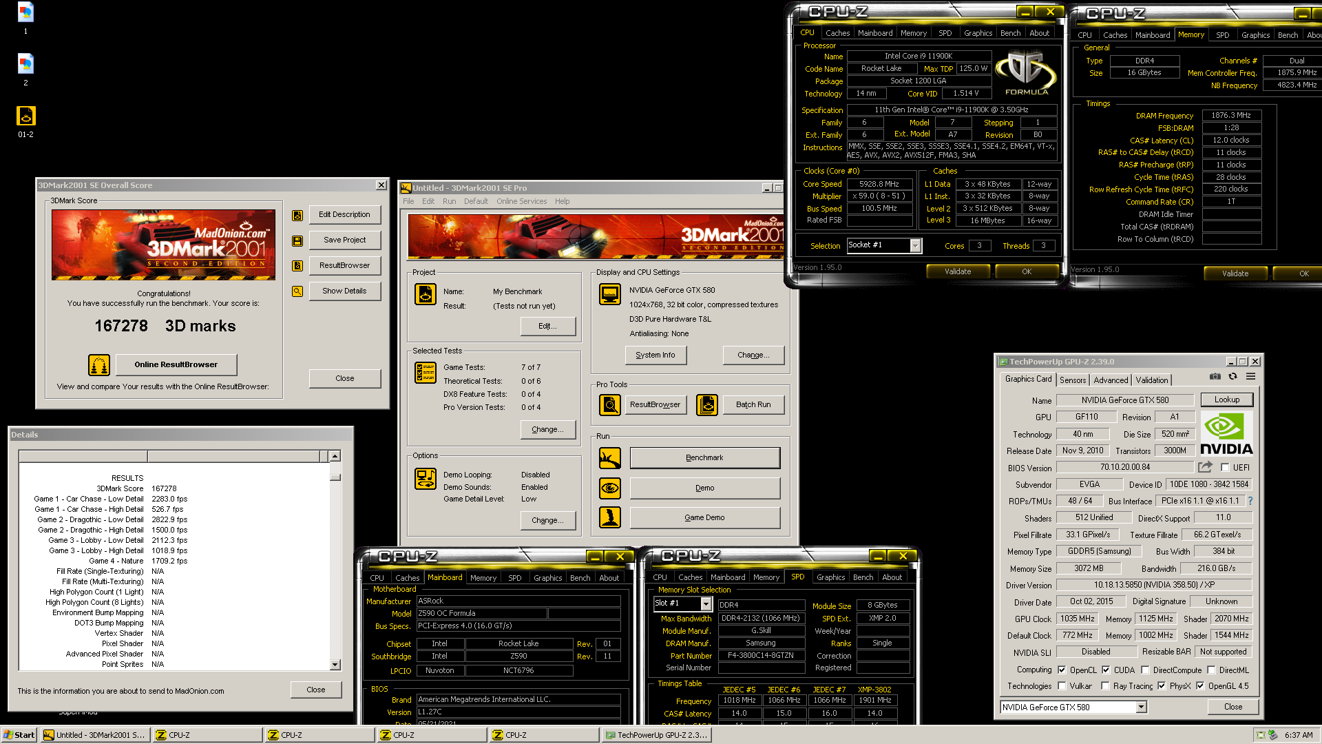
Task: Open the File menu in 3DMark2001
Action: tap(408, 201)
